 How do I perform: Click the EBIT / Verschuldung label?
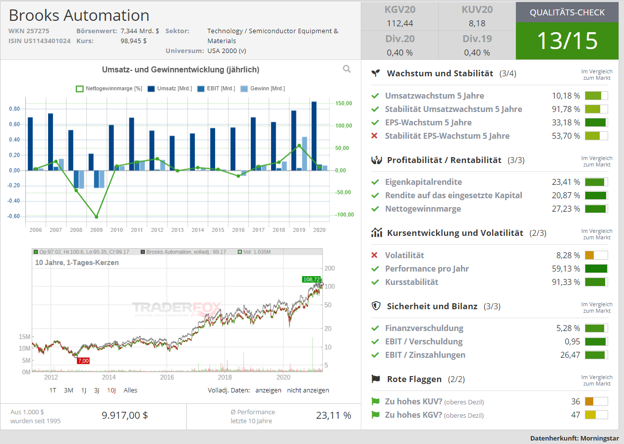point(424,341)
